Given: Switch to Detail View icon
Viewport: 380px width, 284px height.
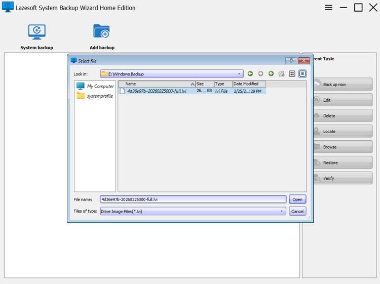Looking at the screenshot, I should [302, 73].
